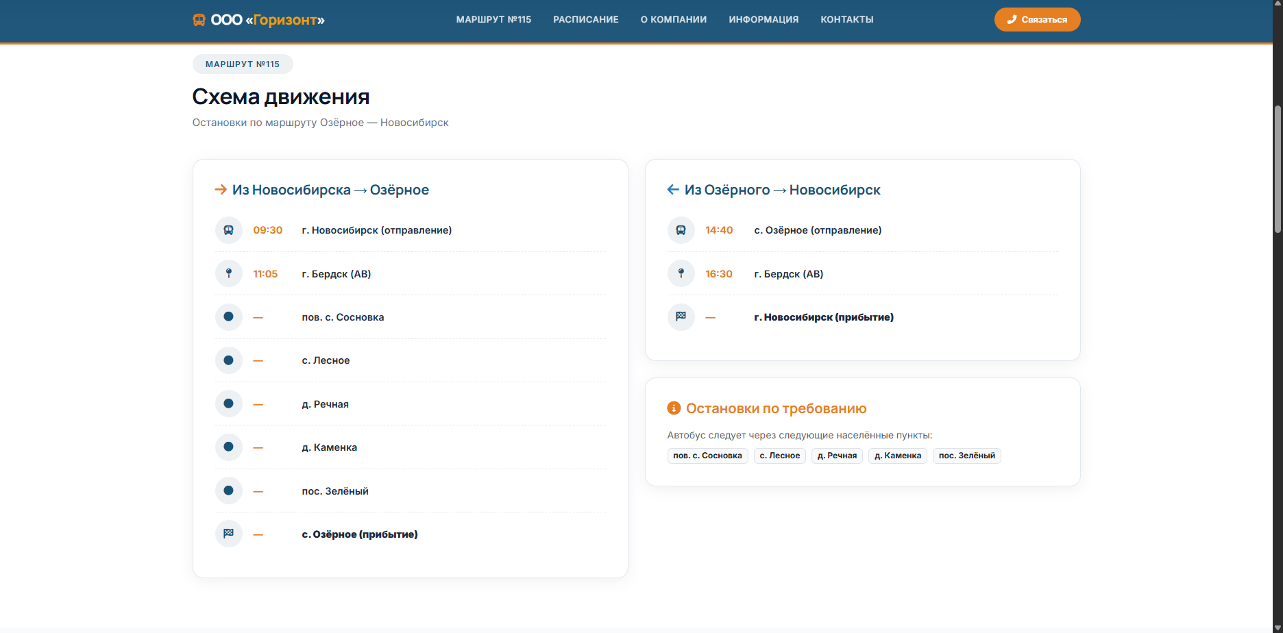This screenshot has height=633, width=1283.
Task: Click the пов. с. Сосновка tag chip
Action: 707,456
